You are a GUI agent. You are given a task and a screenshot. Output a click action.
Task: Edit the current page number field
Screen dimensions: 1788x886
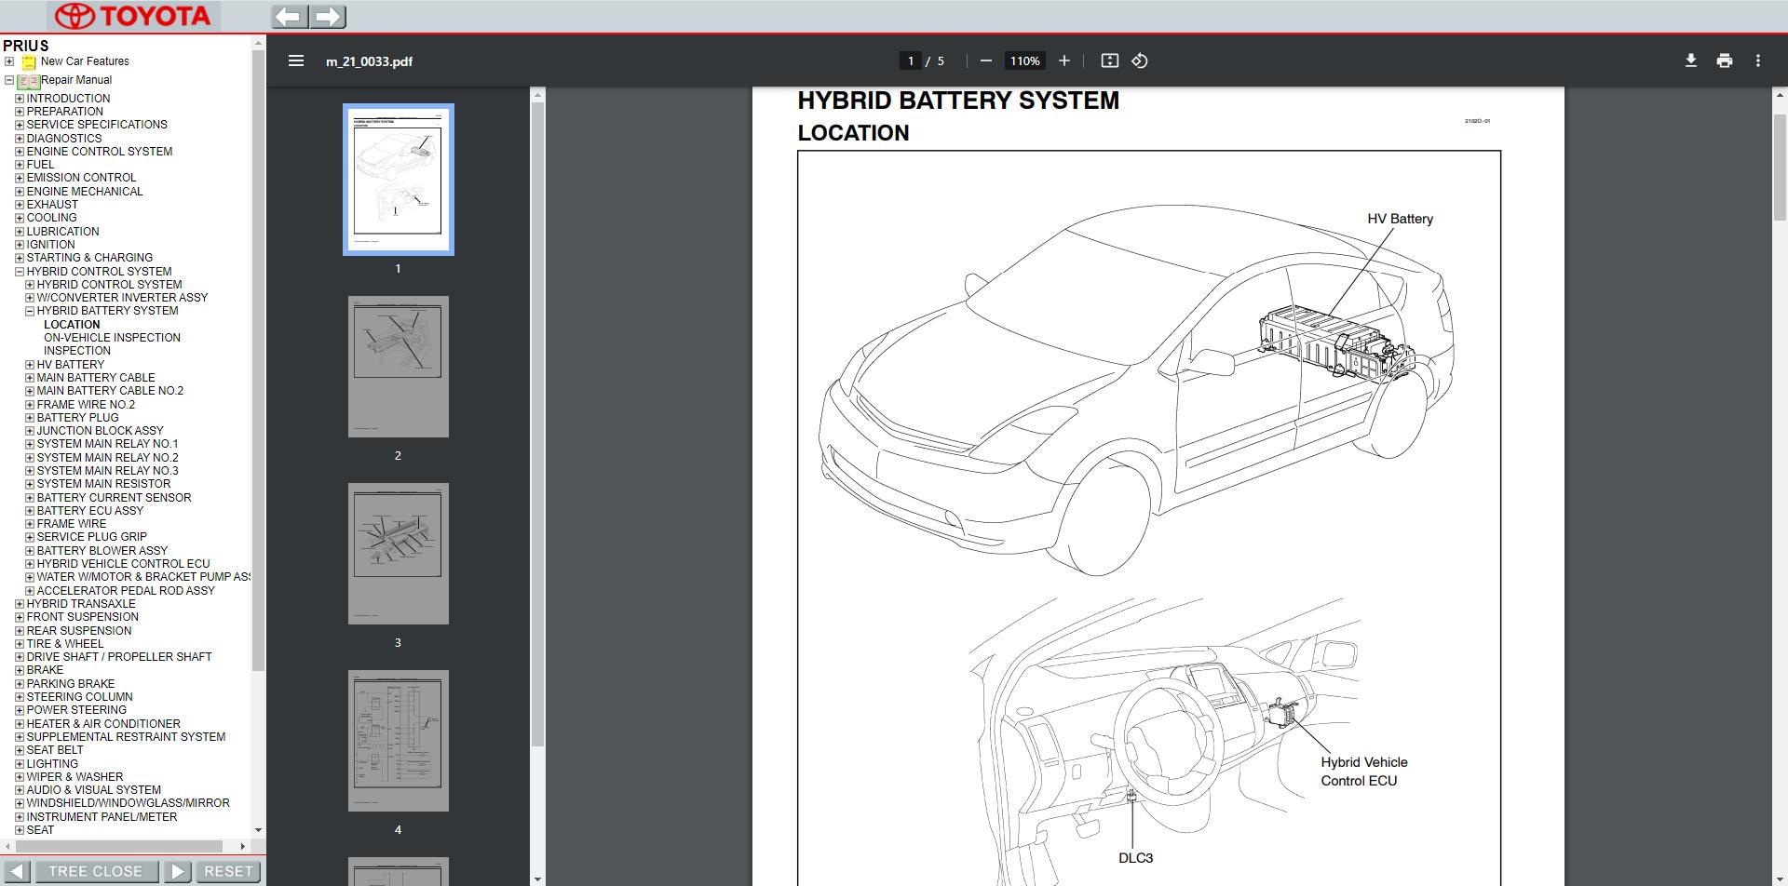click(x=911, y=60)
